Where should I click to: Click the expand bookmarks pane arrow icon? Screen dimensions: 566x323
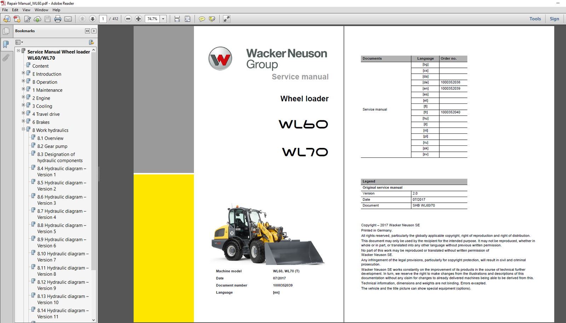[x=94, y=31]
